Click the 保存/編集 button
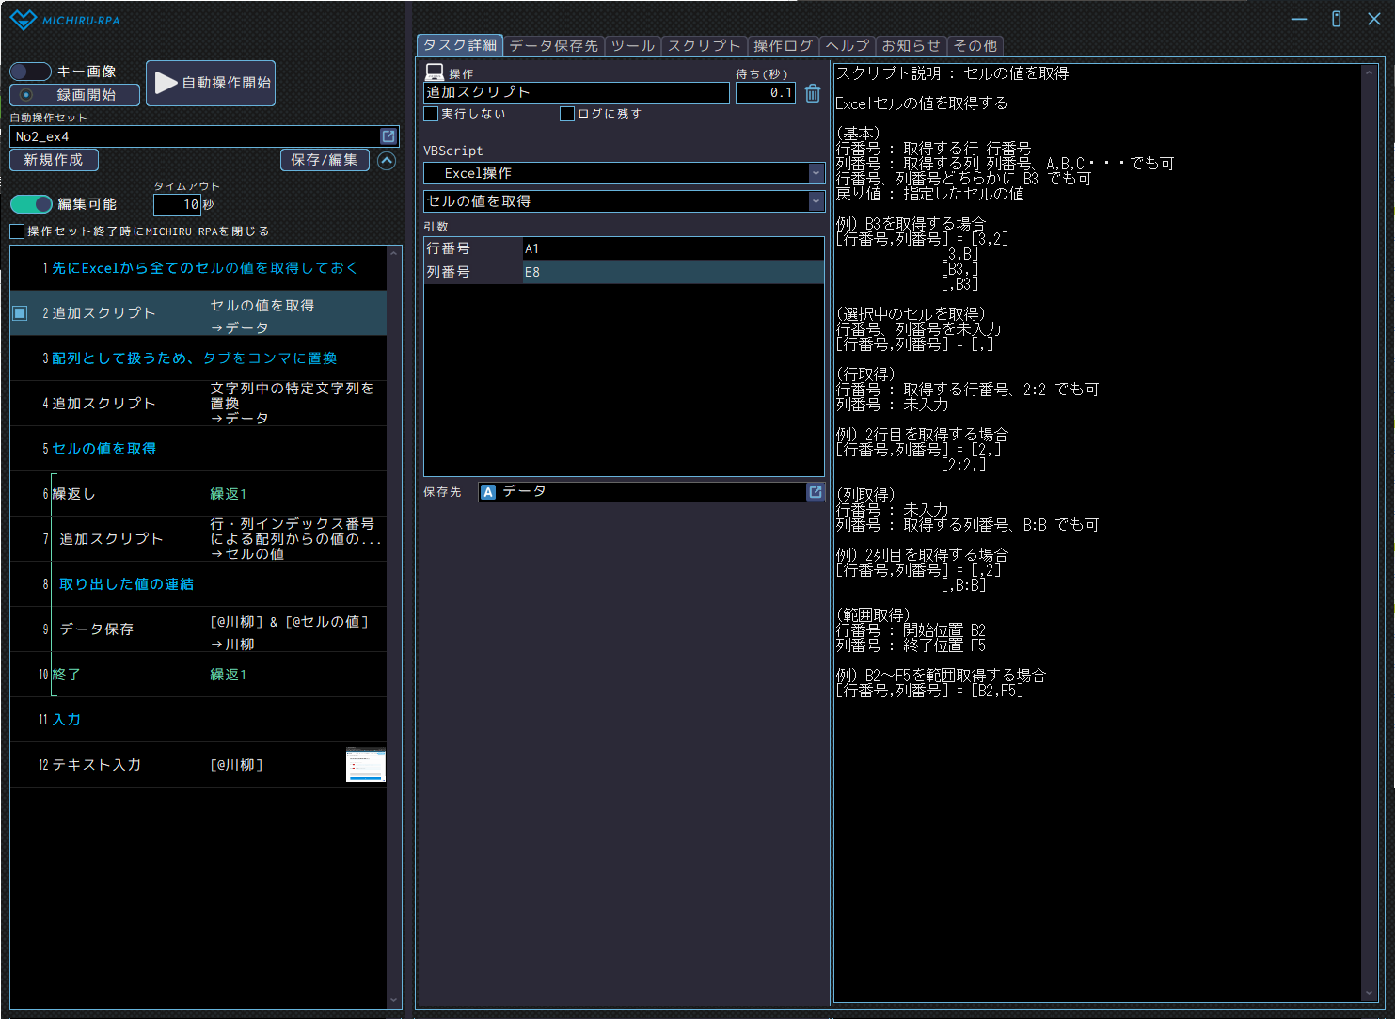Viewport: 1395px width, 1019px height. 324,160
